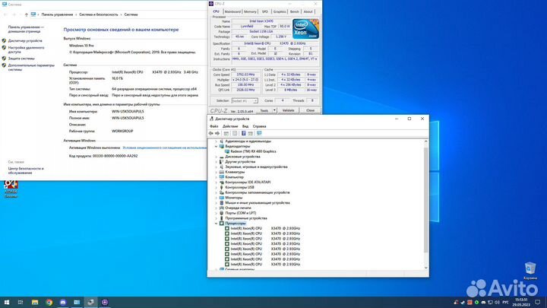The height and width of the screenshot is (308, 547).
Task: Switch to the Mainboard tab in CPU-Z
Action: tap(232, 11)
